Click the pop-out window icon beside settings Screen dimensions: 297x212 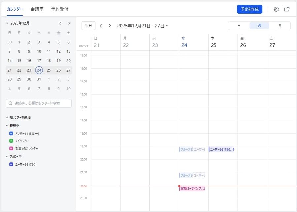pyautogui.click(x=287, y=9)
